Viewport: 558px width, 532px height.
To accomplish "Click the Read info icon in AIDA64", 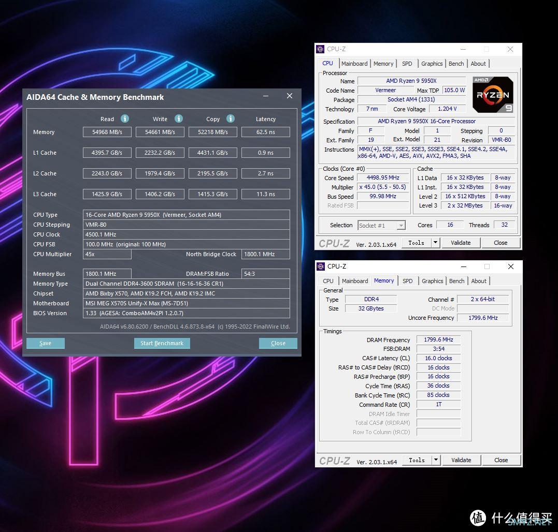I will [x=124, y=119].
